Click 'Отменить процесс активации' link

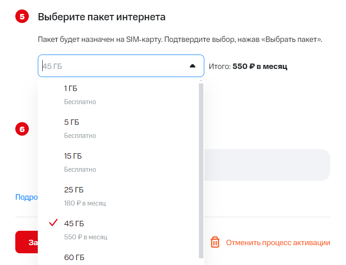pyautogui.click(x=278, y=243)
